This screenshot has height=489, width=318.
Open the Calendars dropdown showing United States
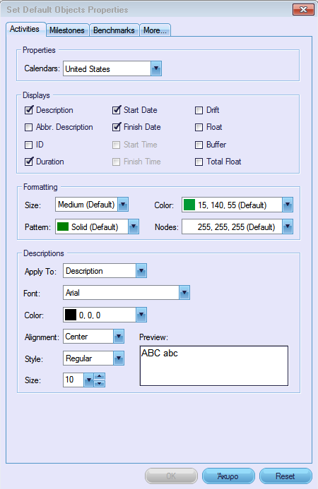[156, 68]
